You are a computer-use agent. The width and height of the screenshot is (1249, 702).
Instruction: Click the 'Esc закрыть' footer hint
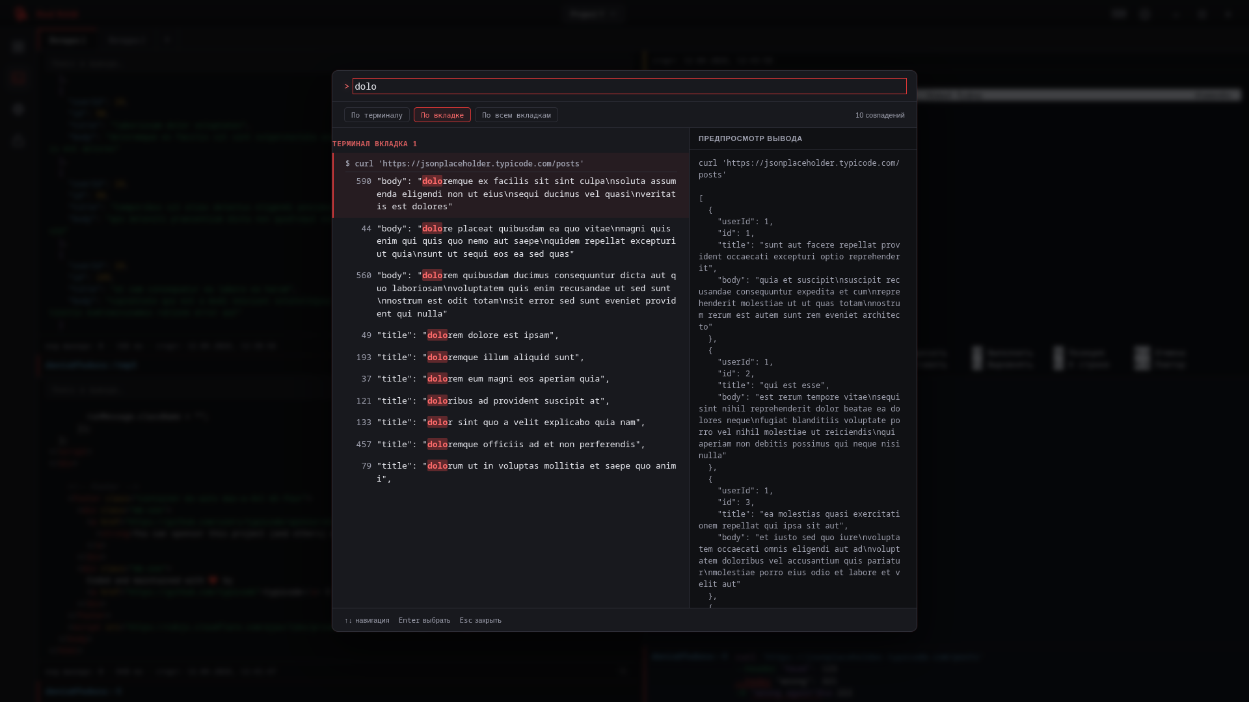tap(480, 620)
